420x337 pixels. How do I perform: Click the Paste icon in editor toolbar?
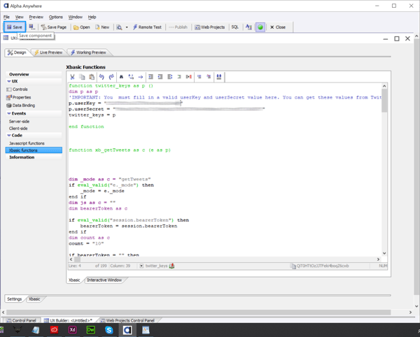92,76
